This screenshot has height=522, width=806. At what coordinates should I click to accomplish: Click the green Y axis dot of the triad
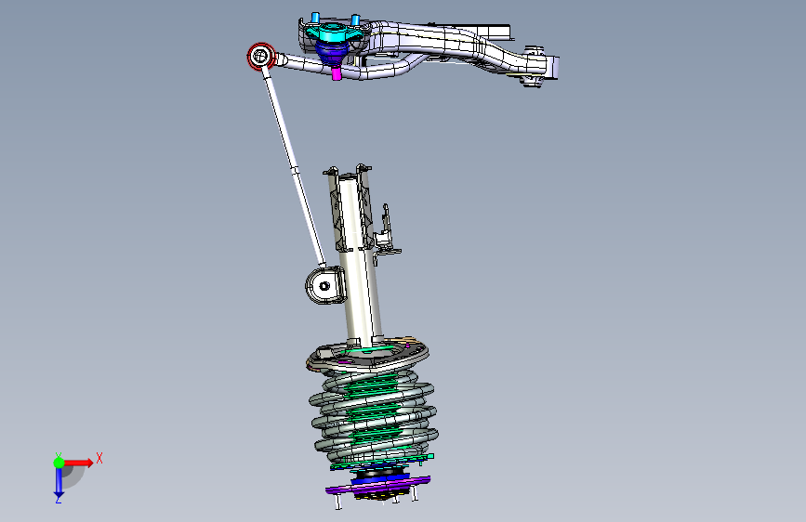(x=59, y=463)
